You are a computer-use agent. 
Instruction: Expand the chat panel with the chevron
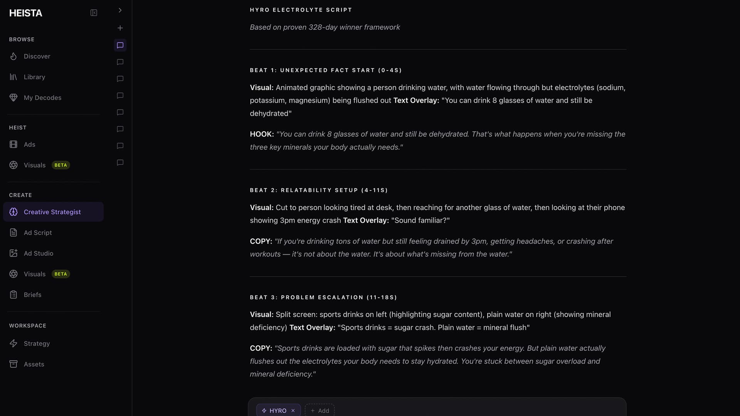pyautogui.click(x=120, y=10)
